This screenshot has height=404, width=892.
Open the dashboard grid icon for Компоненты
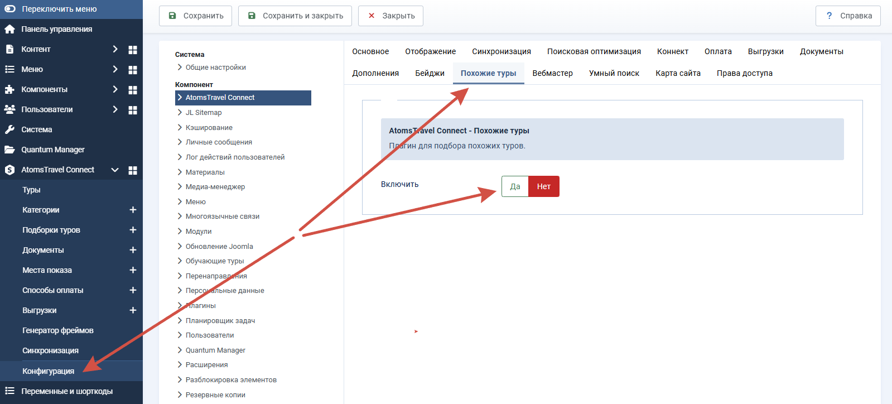[x=133, y=90]
